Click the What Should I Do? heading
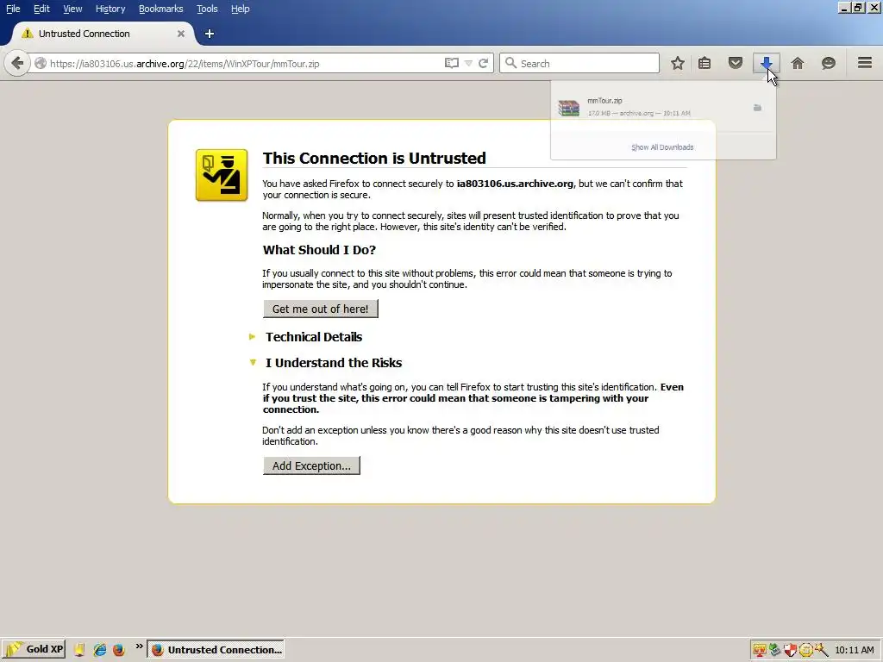The width and height of the screenshot is (883, 662). coord(319,249)
